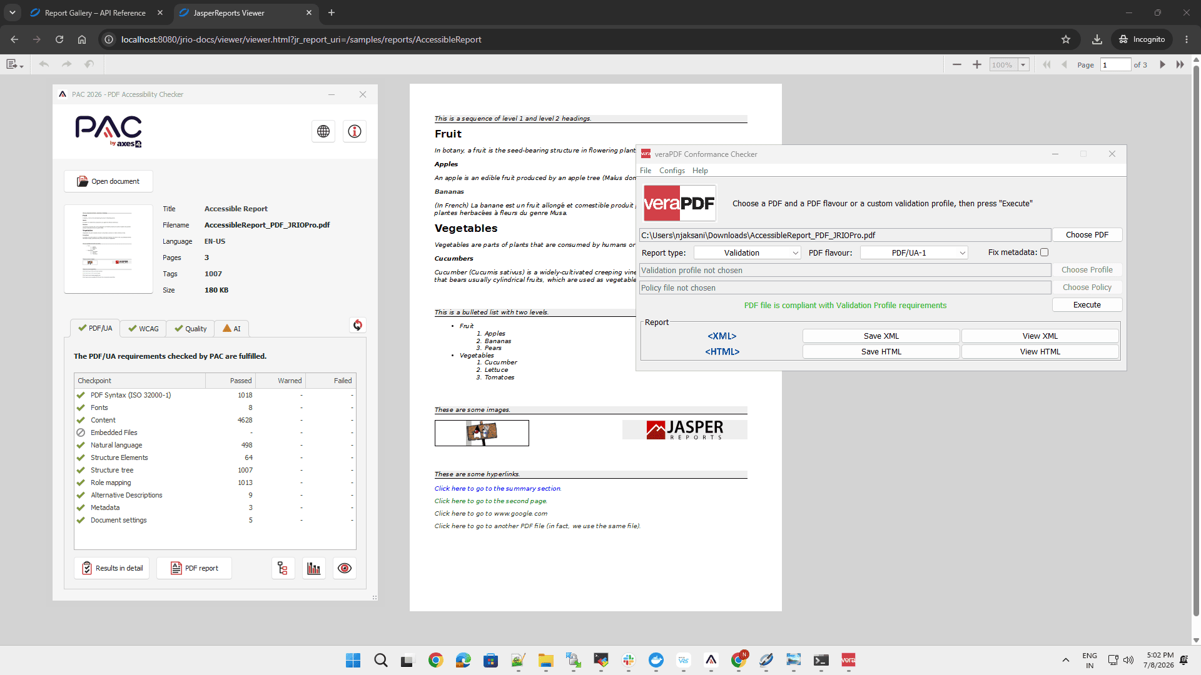The width and height of the screenshot is (1201, 675).
Task: Reload the browser page
Action: pyautogui.click(x=59, y=39)
